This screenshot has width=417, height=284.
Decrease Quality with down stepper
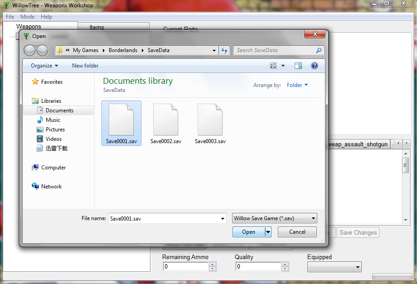tap(285, 269)
